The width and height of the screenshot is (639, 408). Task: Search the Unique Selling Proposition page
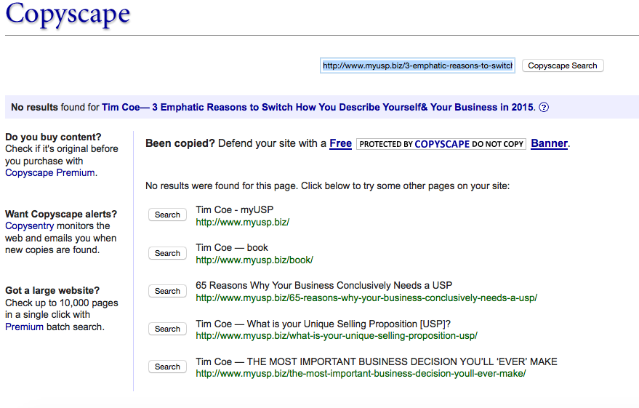pos(167,329)
